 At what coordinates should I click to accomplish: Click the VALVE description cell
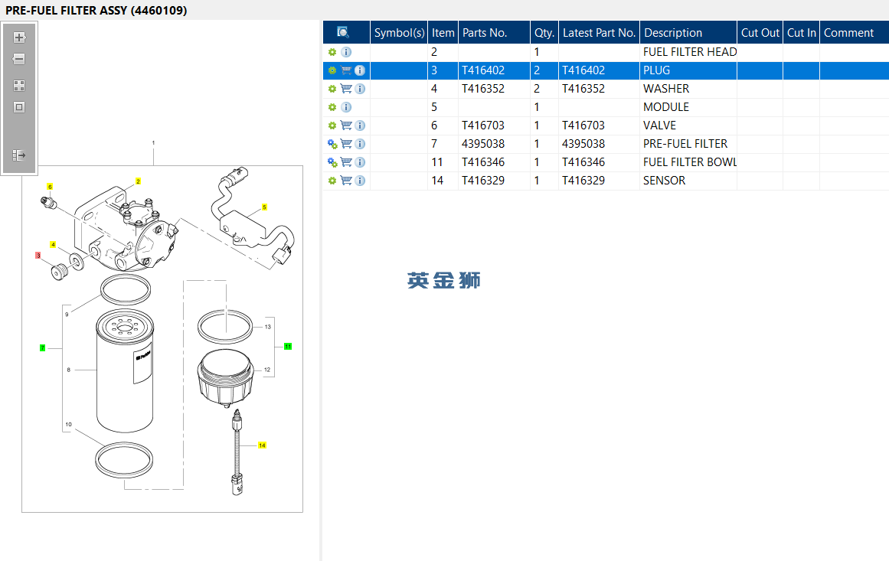click(688, 126)
